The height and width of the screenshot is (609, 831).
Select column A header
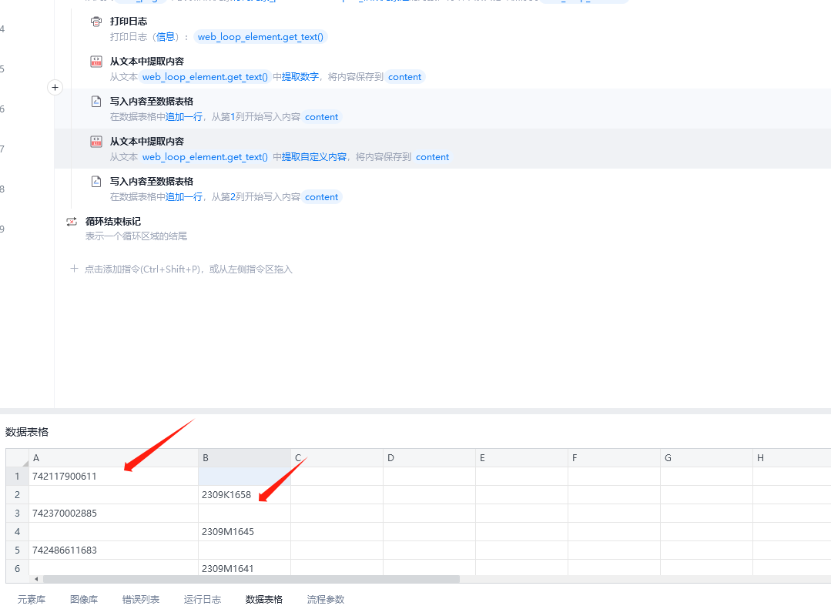113,458
